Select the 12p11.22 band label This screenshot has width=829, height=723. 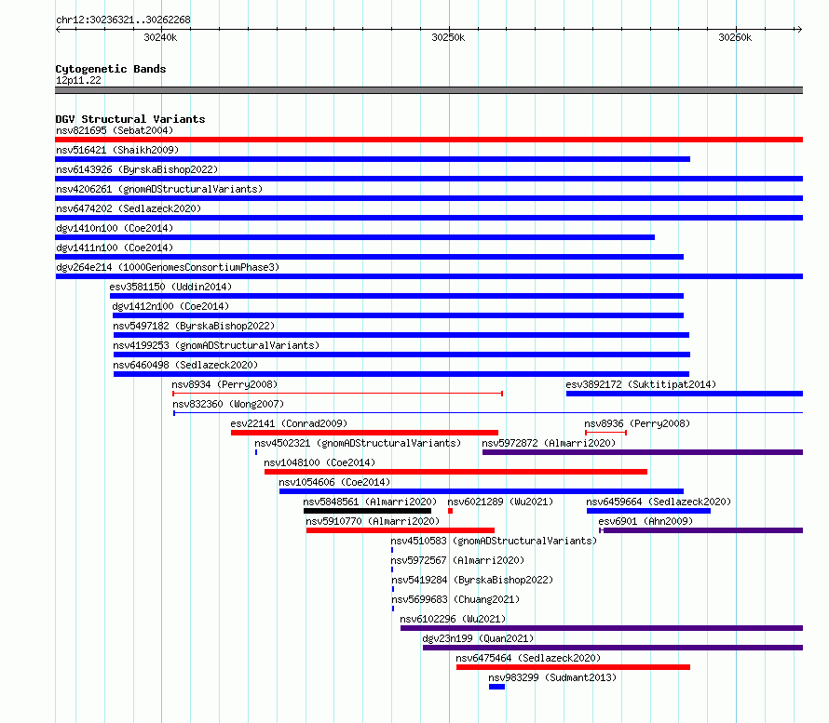(78, 80)
